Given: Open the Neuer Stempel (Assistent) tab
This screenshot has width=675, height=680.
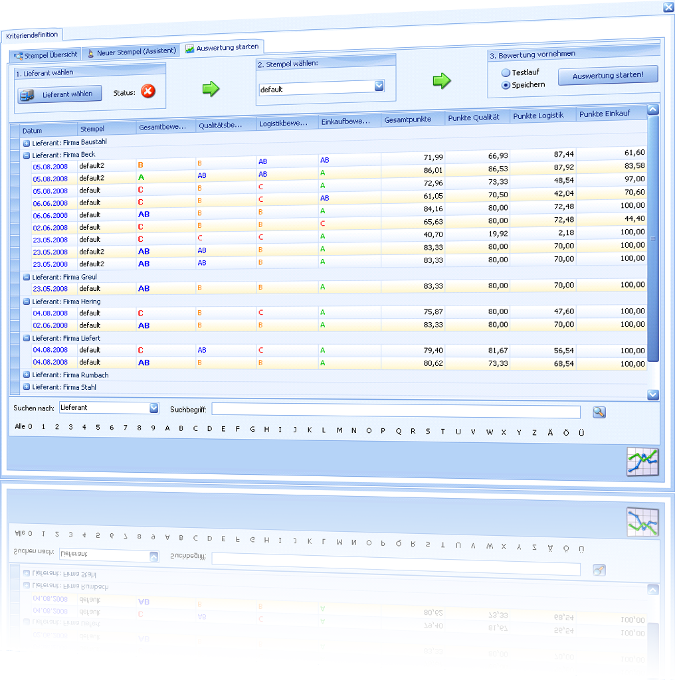Looking at the screenshot, I should pos(131,52).
